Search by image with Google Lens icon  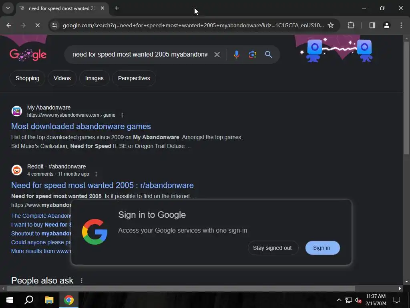252,55
